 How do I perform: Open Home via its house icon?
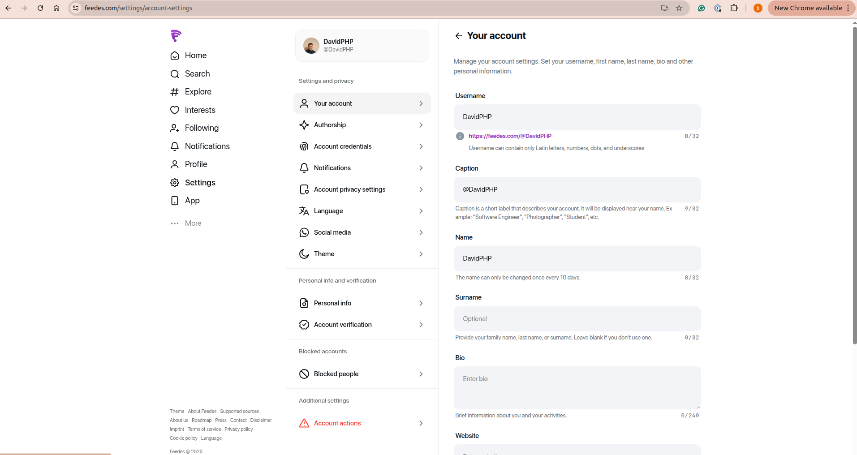175,56
